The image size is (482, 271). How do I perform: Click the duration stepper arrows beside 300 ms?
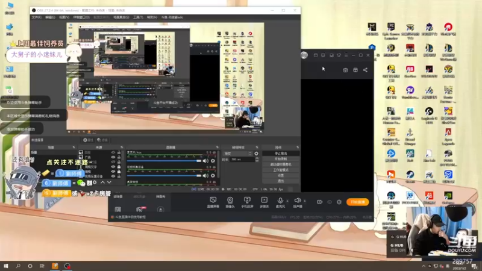pos(257,160)
